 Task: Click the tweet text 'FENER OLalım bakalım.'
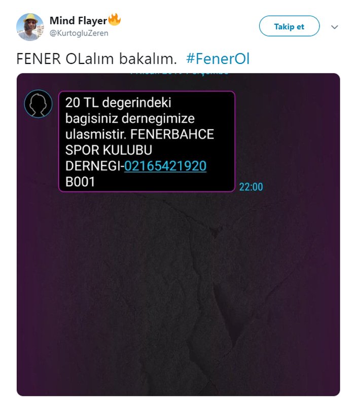click(x=97, y=59)
